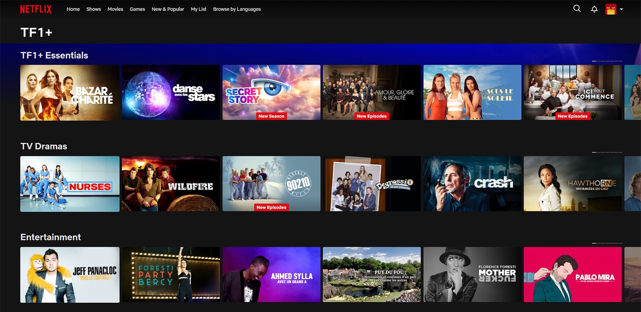Open Hawthorne Infirmière en Chef thumbnail

pos(573,184)
